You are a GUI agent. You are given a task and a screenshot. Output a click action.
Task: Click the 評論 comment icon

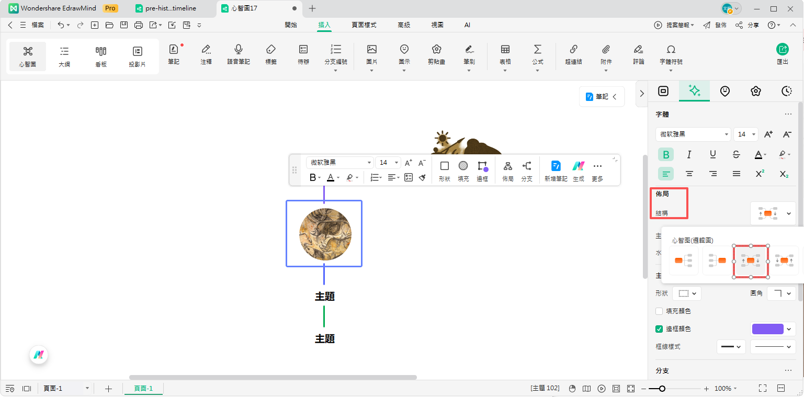coord(638,50)
